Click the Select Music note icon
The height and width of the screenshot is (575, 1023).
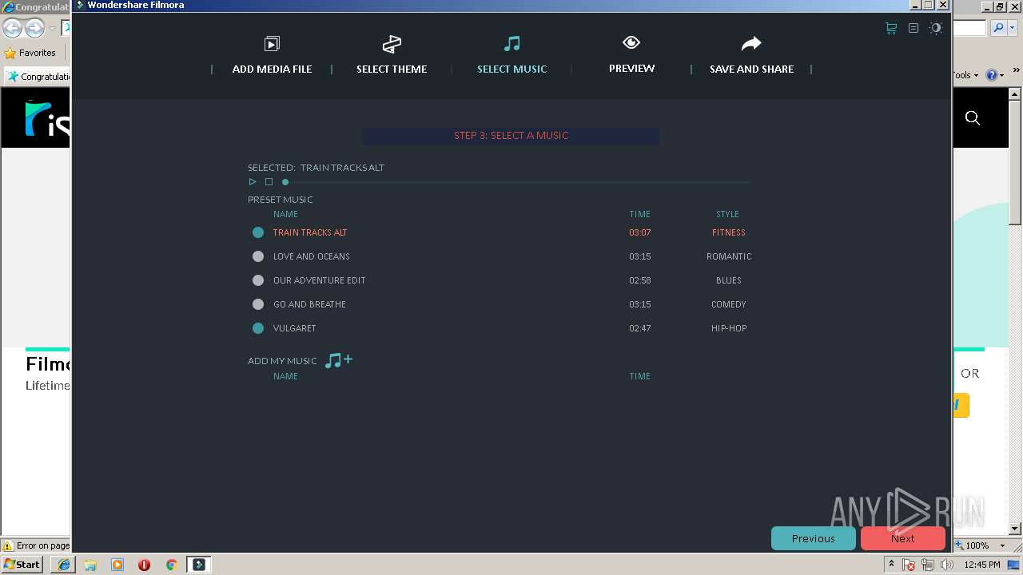point(512,43)
